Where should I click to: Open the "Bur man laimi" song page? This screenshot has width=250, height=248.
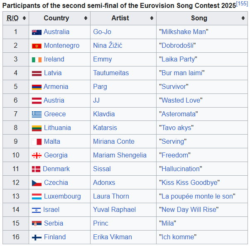tap(181, 73)
